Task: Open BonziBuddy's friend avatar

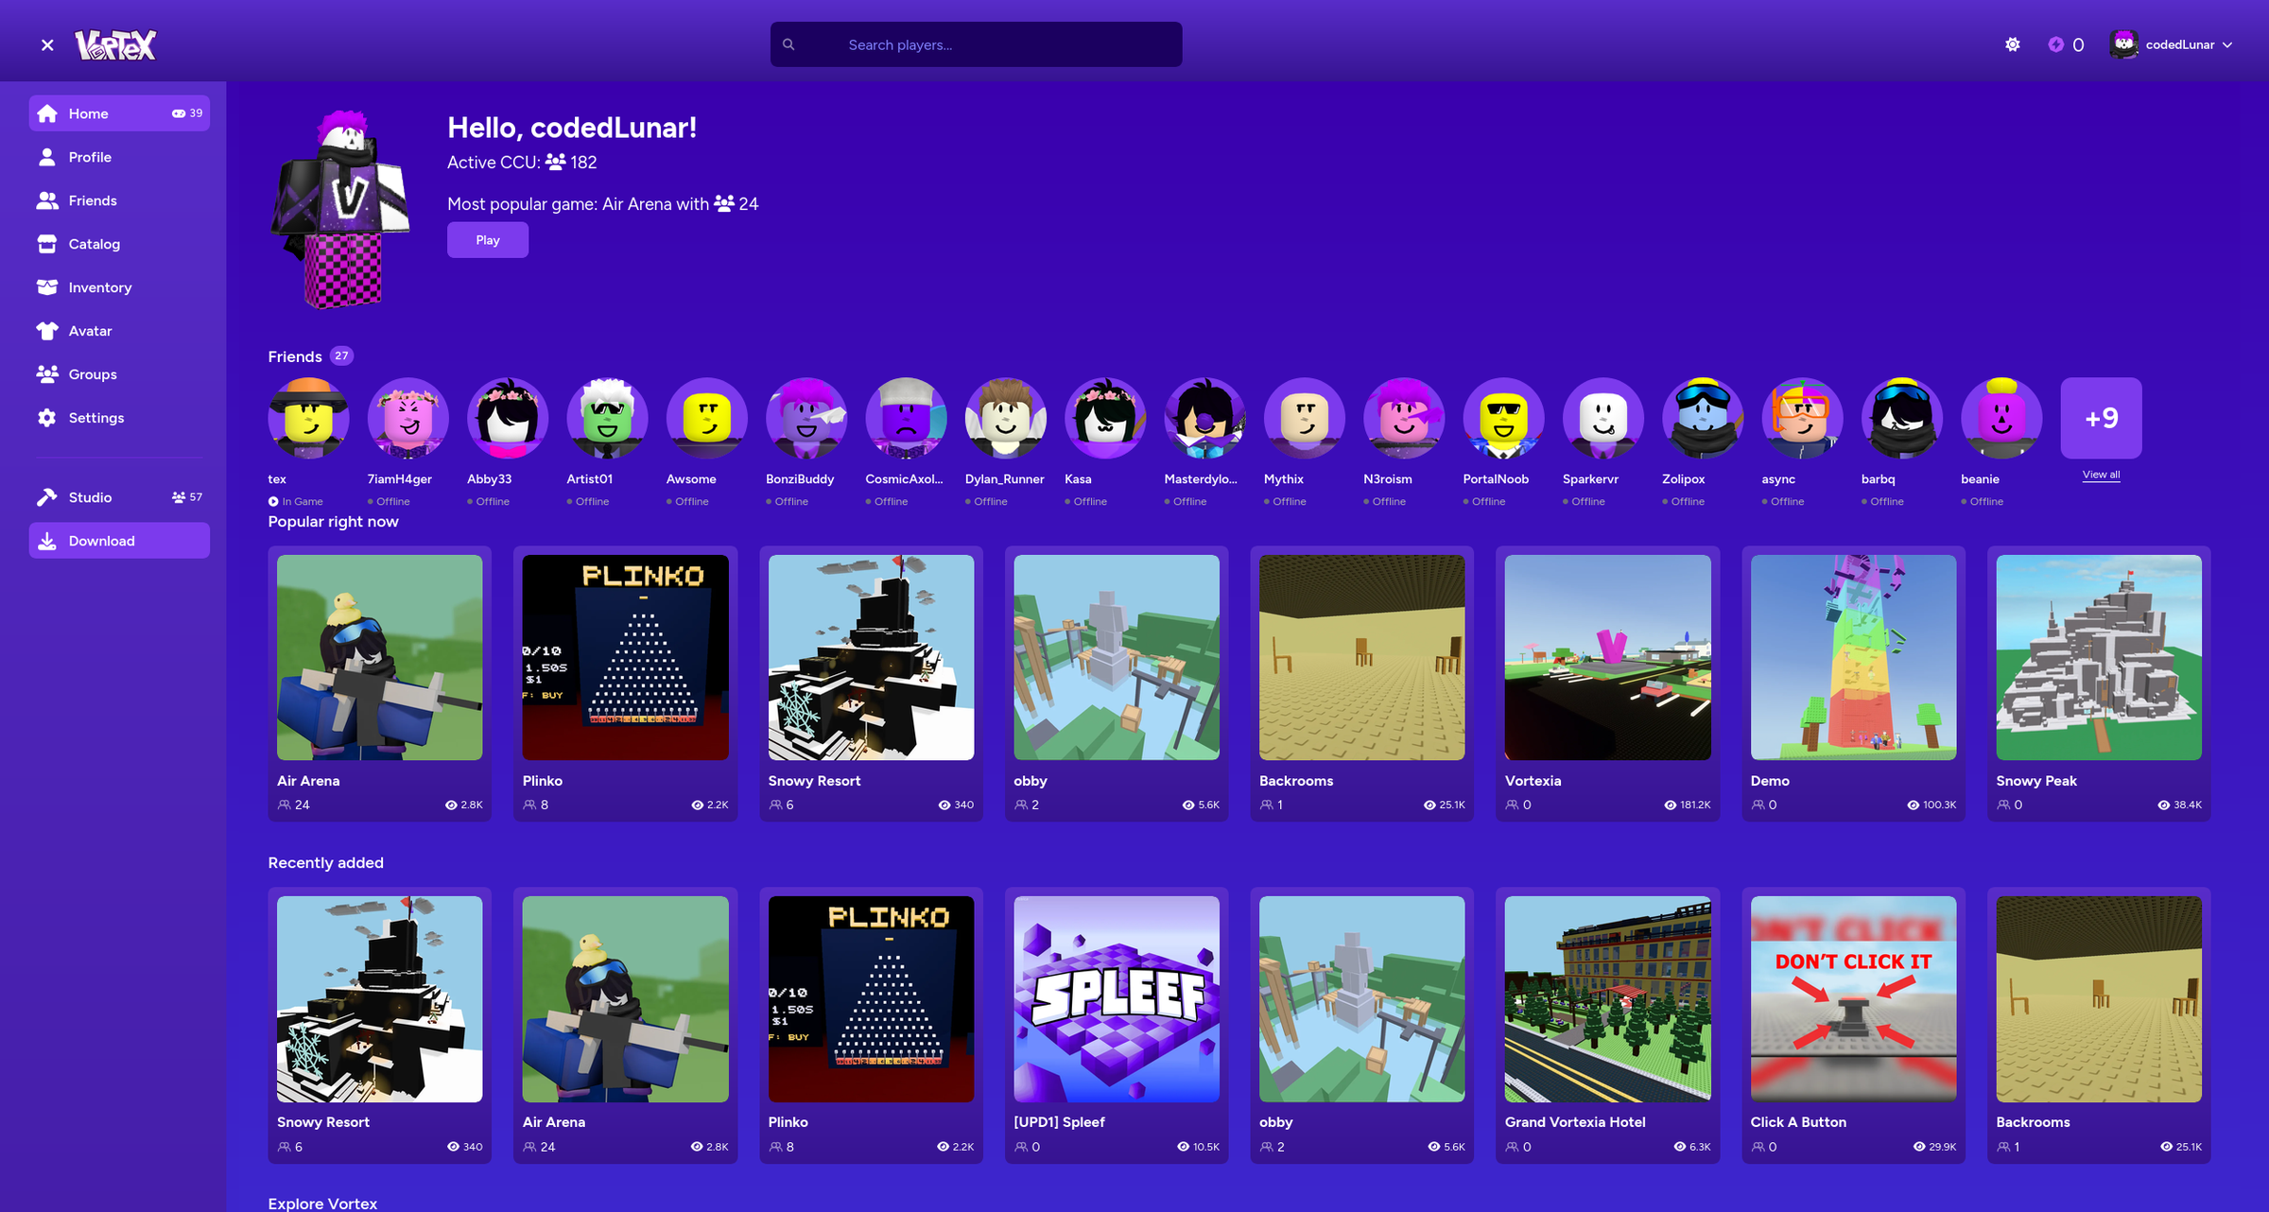Action: pos(806,418)
